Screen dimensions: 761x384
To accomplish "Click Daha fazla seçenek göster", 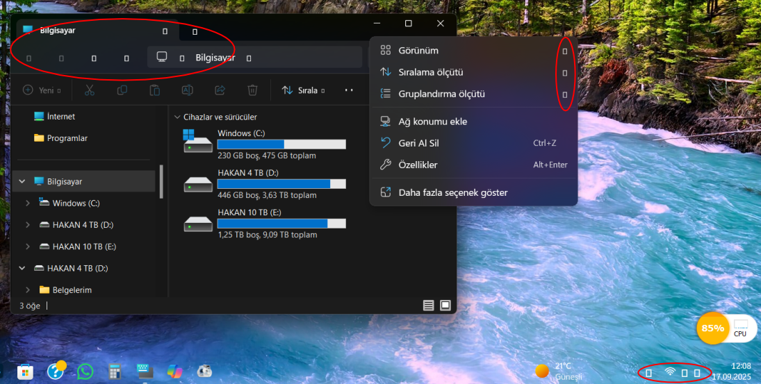I will (x=474, y=192).
